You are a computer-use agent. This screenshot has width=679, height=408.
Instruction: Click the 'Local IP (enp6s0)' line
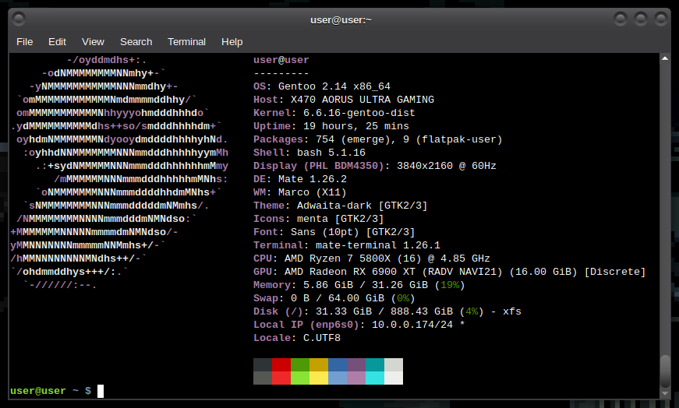pos(359,325)
